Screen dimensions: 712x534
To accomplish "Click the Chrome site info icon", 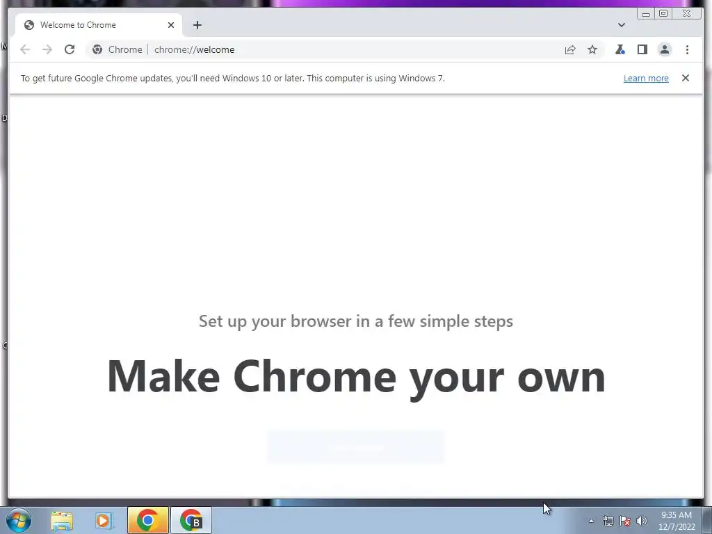I will 97,49.
